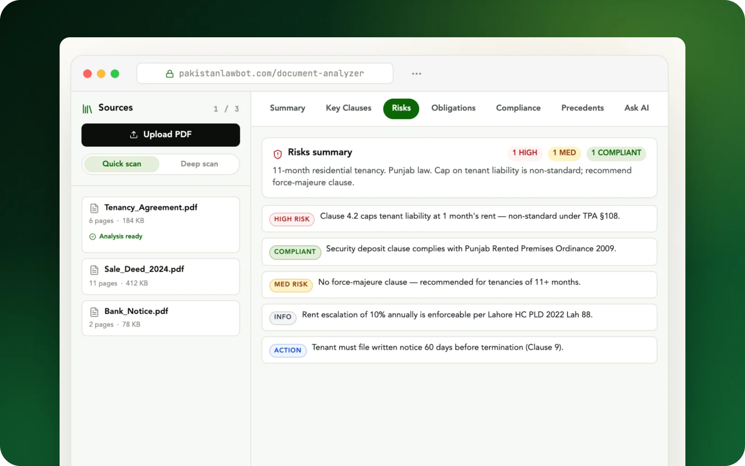
Task: Click the 1 HIGH risk badge
Action: (525, 153)
